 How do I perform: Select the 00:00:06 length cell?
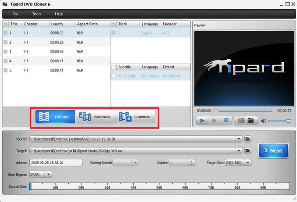tap(57, 52)
